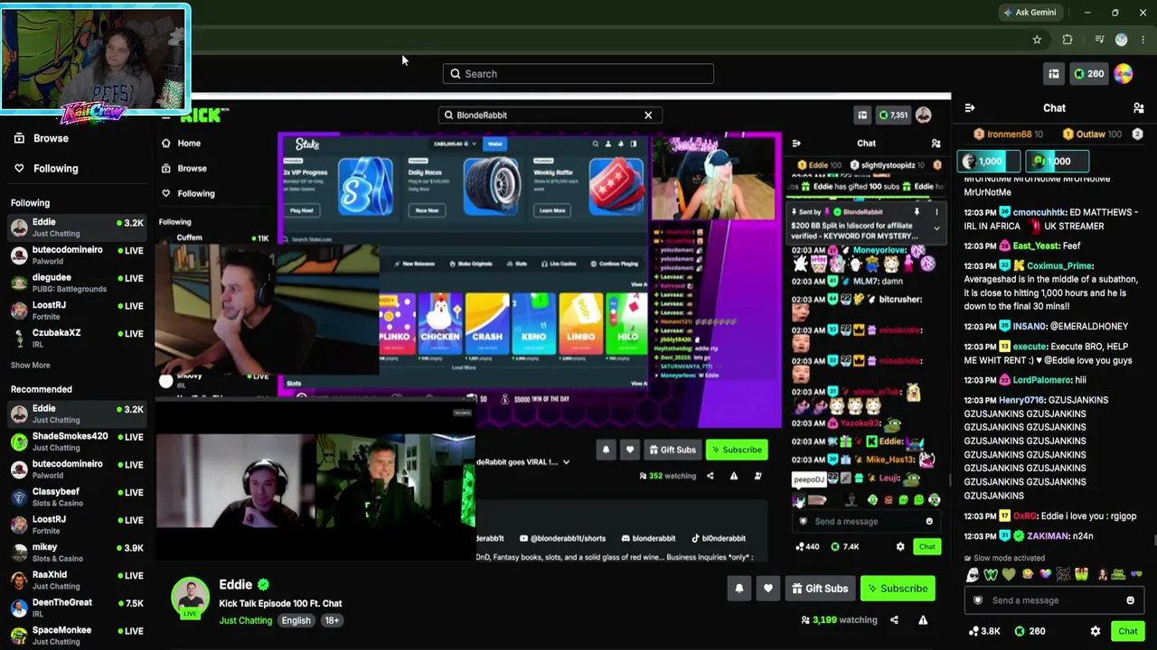Report the stream with the warning icon
Viewport: 1157px width, 650px height.
tap(923, 620)
